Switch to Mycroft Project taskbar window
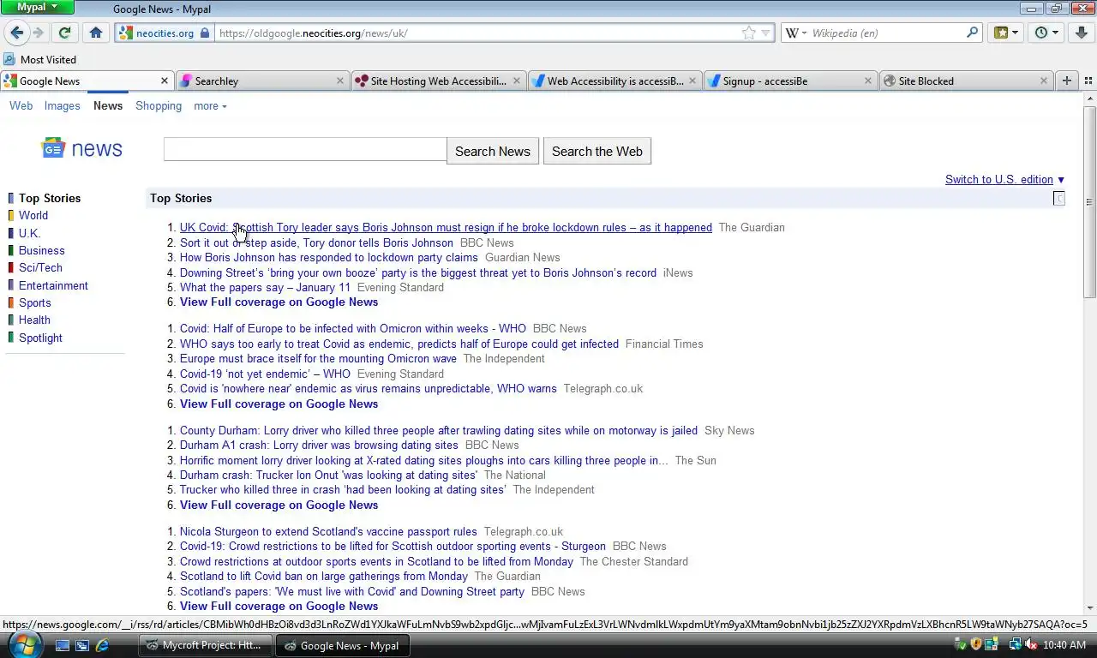Image resolution: width=1097 pixels, height=658 pixels. (205, 645)
